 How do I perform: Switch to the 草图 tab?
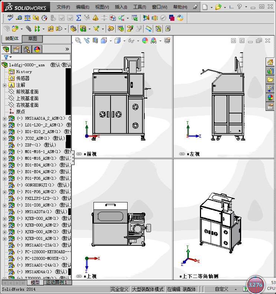(32, 39)
